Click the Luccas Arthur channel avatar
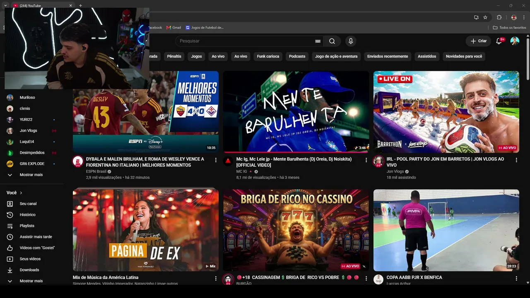The image size is (530, 298). tap(378, 279)
